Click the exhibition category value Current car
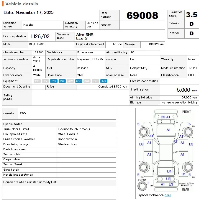200x201 pixels. pyautogui.click(x=92, y=25)
